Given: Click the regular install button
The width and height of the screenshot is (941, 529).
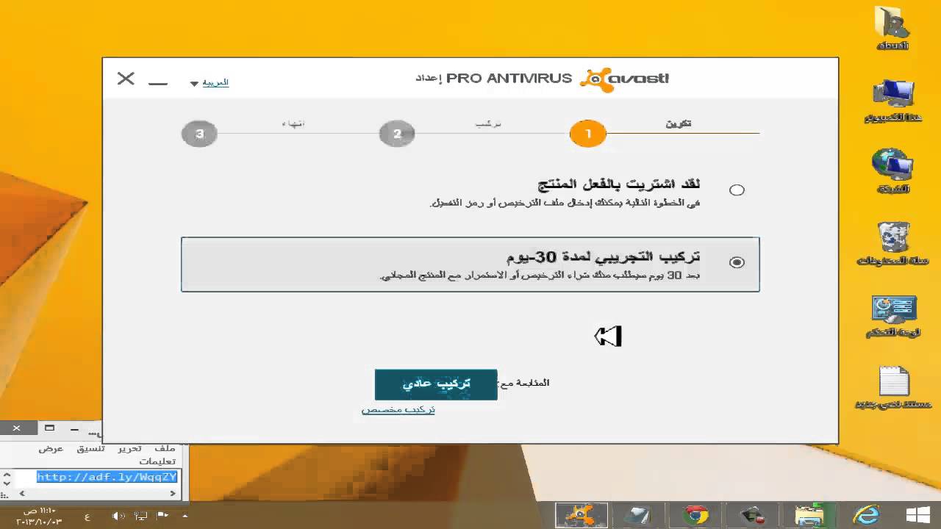Looking at the screenshot, I should (436, 384).
